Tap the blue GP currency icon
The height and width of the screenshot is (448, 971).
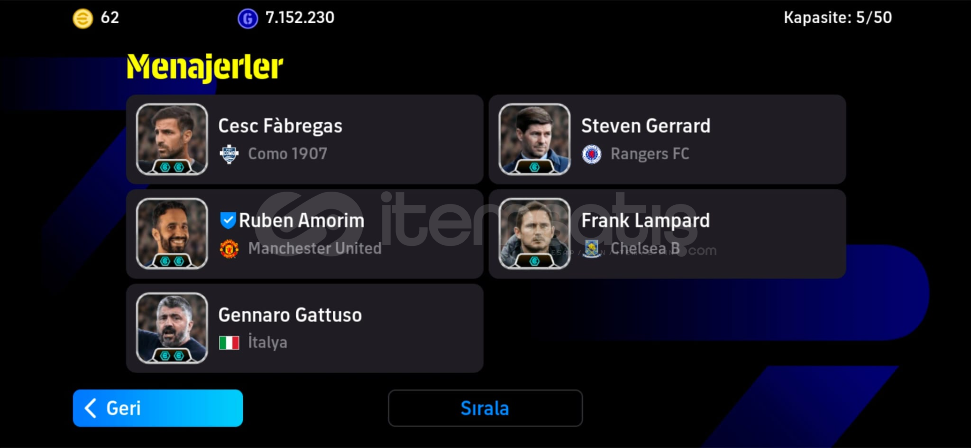(248, 19)
